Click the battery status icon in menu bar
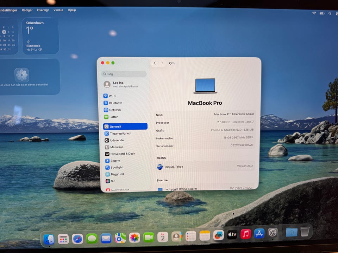Screen dimensions: 338x253 click(x=322, y=13)
